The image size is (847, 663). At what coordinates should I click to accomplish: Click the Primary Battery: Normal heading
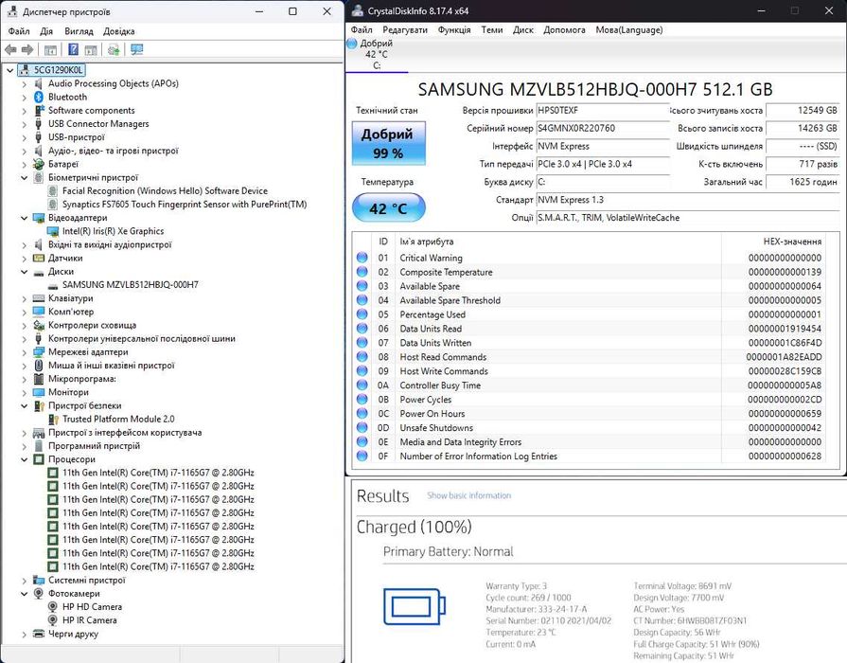[448, 551]
